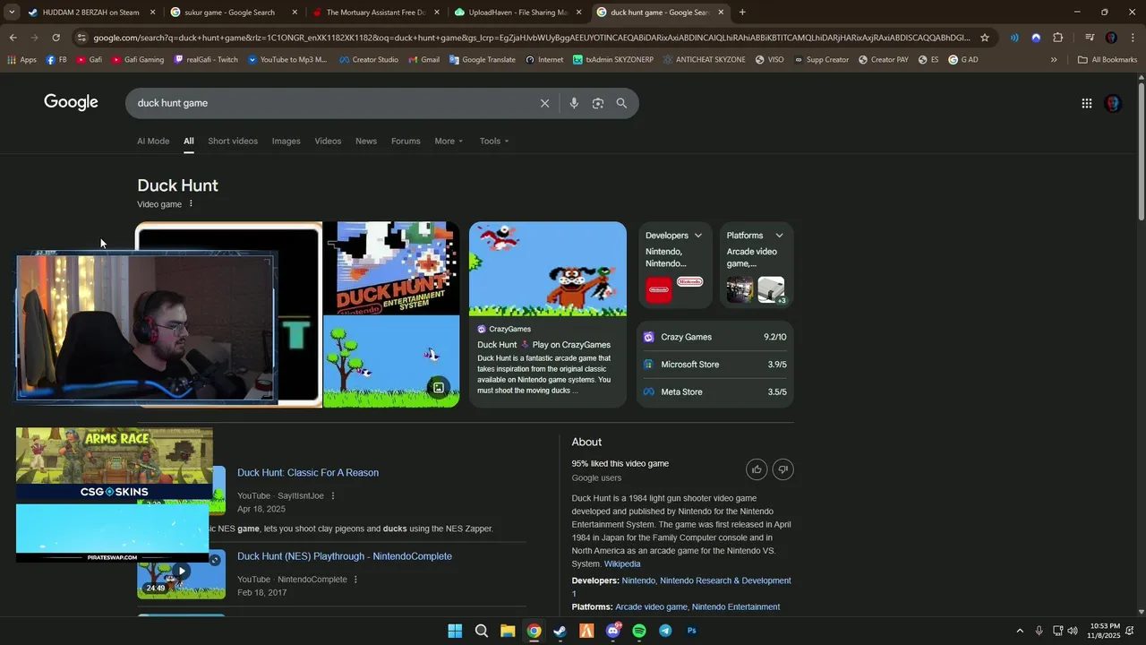Show hidden system tray icons

pos(1019,631)
